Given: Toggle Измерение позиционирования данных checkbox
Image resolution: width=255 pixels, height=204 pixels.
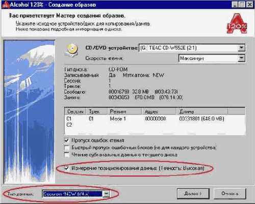Looking at the screenshot, I should pyautogui.click(x=67, y=168).
